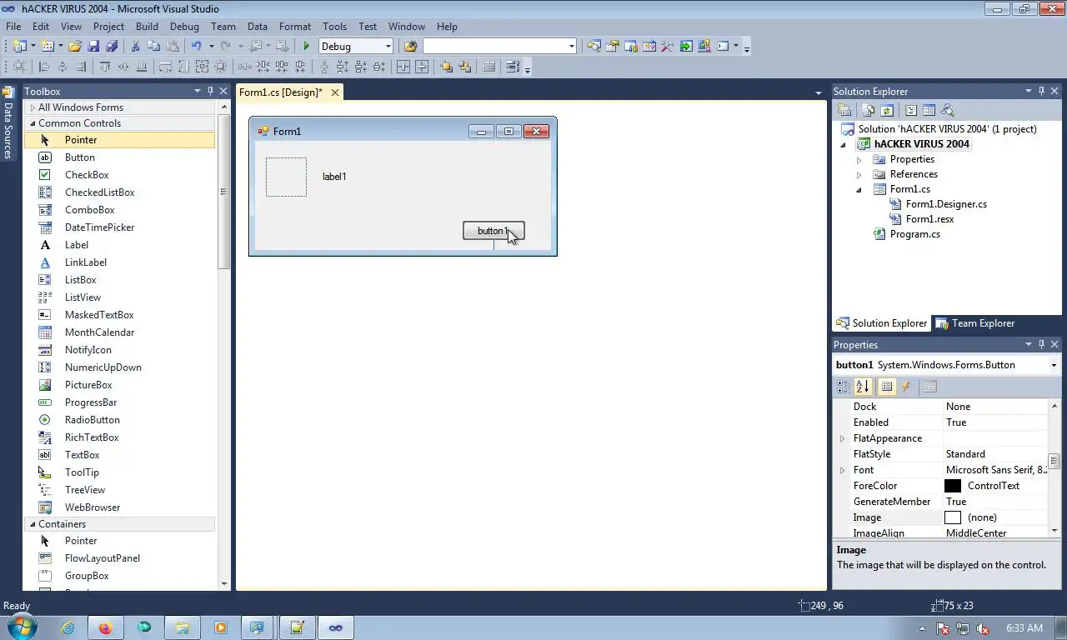Expand All Windows Forms group in Toolbox

pyautogui.click(x=33, y=107)
